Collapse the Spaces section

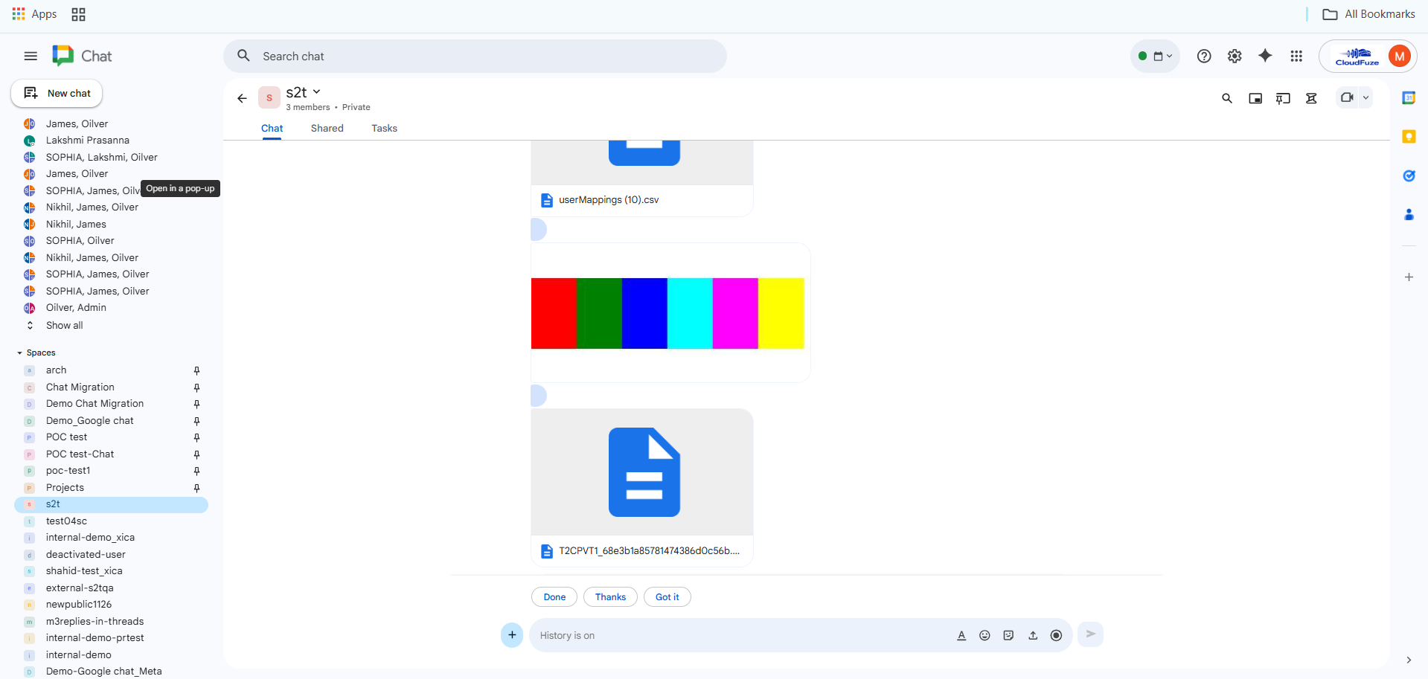(x=20, y=353)
